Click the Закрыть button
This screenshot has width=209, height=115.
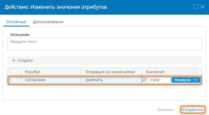[165, 110]
